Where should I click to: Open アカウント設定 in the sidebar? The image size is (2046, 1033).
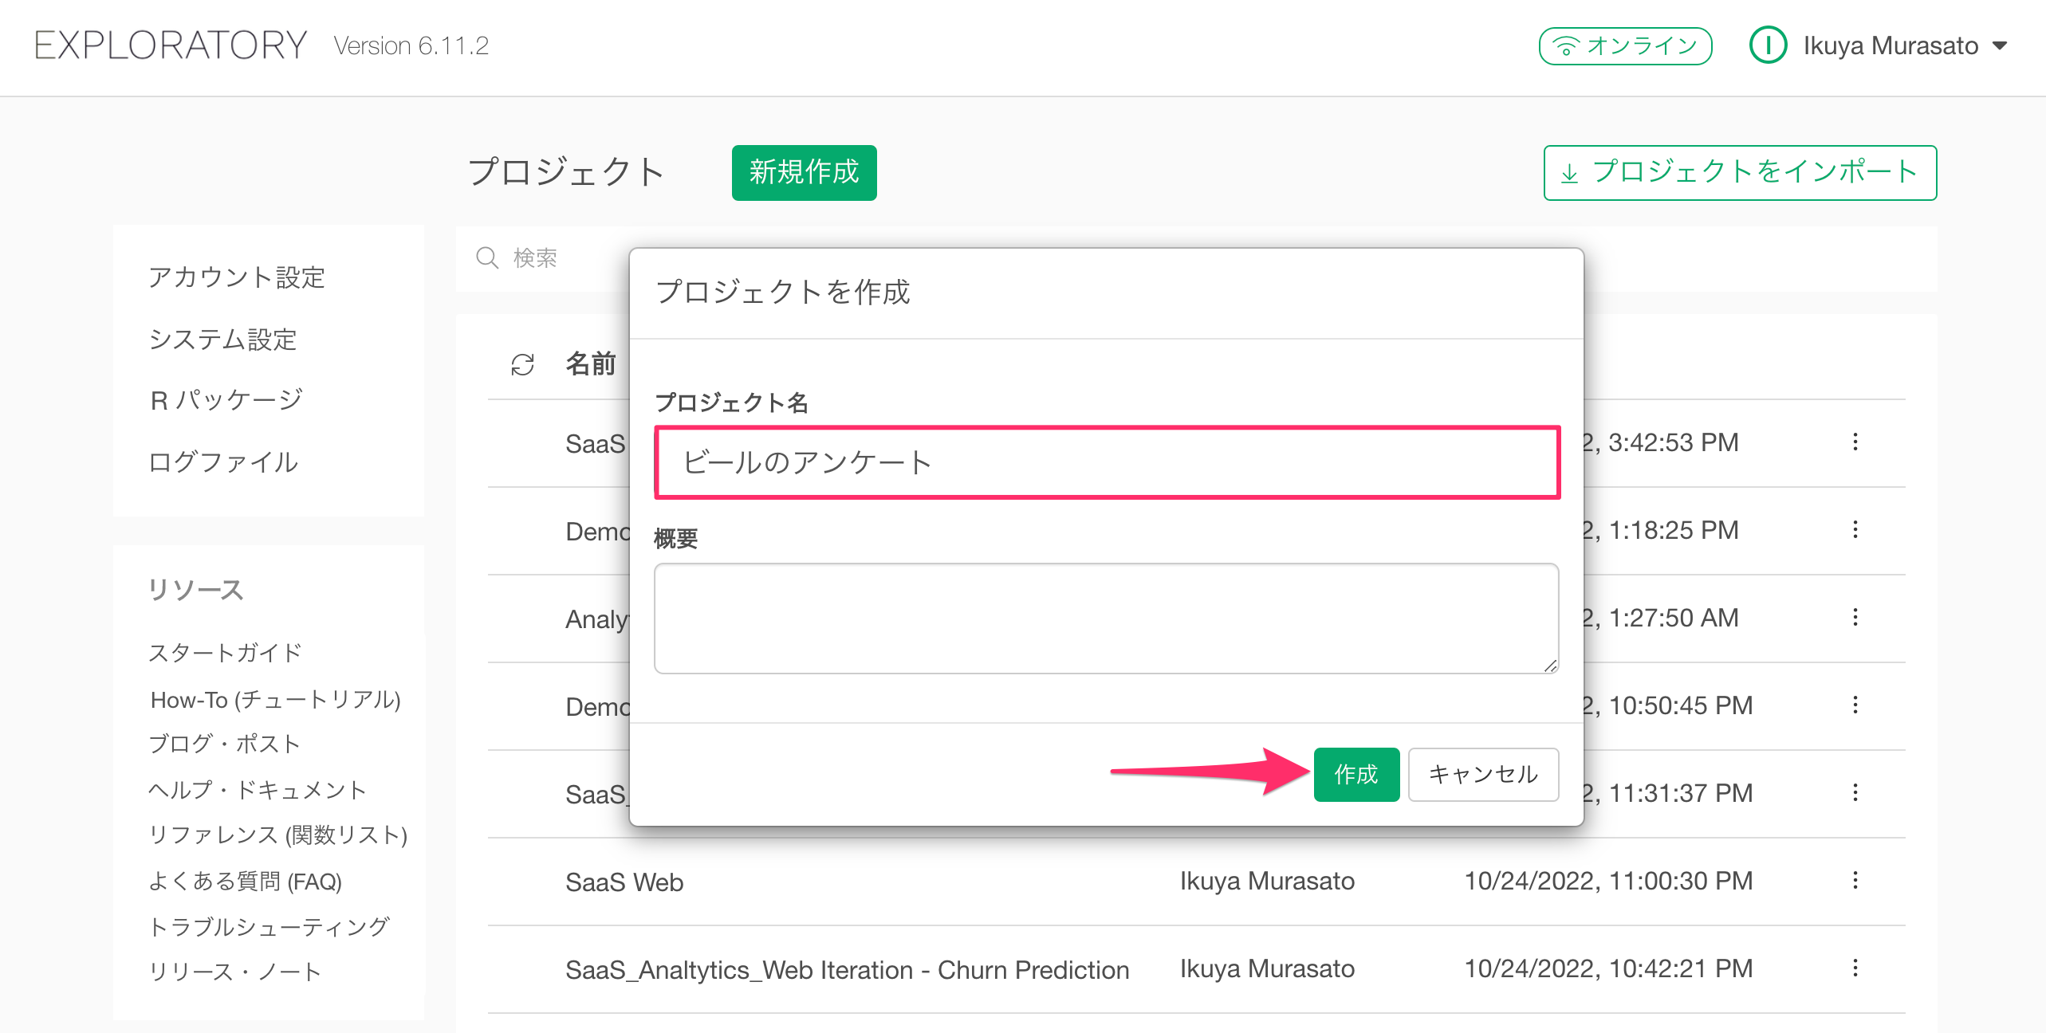[237, 277]
